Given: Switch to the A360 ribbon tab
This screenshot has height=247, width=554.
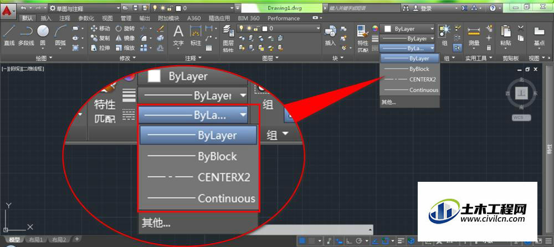Looking at the screenshot, I should pyautogui.click(x=193, y=18).
